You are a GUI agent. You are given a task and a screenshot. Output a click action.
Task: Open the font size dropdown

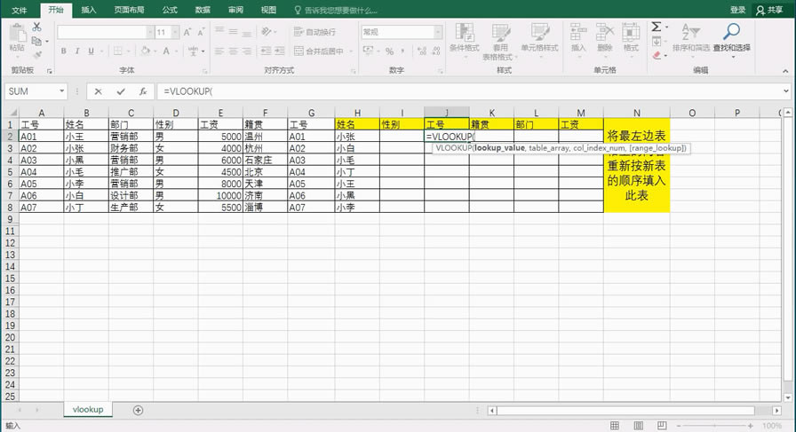[x=175, y=33]
